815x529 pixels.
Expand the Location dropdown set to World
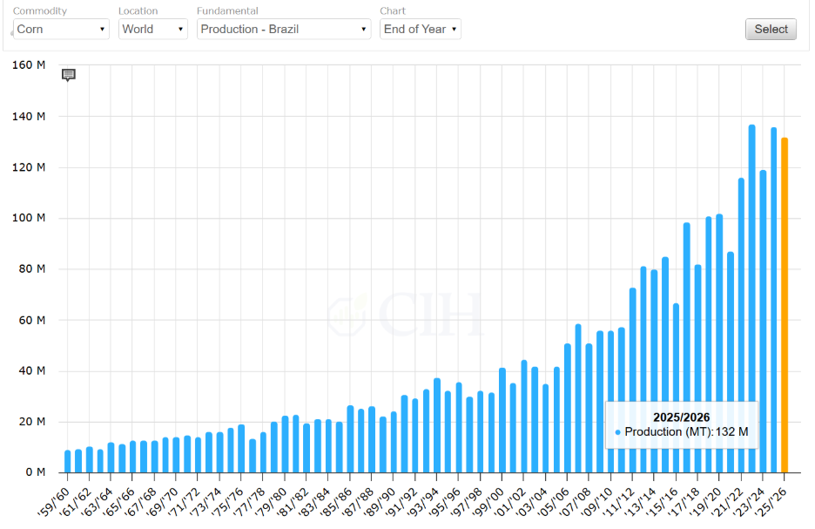pyautogui.click(x=153, y=29)
